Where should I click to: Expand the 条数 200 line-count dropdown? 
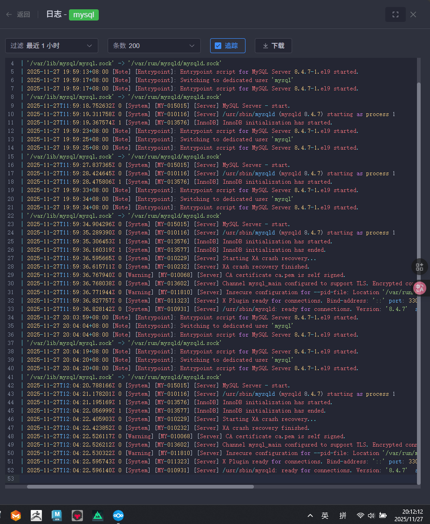[154, 46]
